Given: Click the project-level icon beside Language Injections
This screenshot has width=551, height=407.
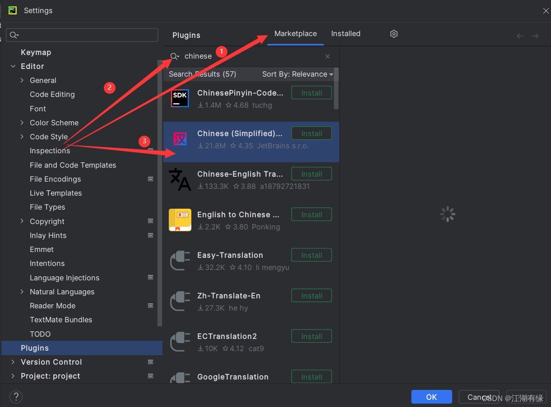Looking at the screenshot, I should [151, 278].
